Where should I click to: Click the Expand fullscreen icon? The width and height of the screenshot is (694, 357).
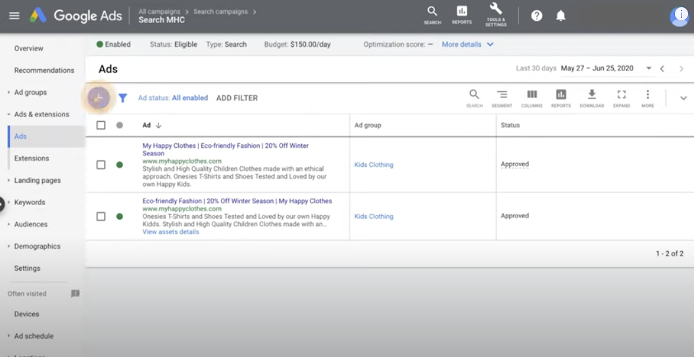tap(622, 98)
